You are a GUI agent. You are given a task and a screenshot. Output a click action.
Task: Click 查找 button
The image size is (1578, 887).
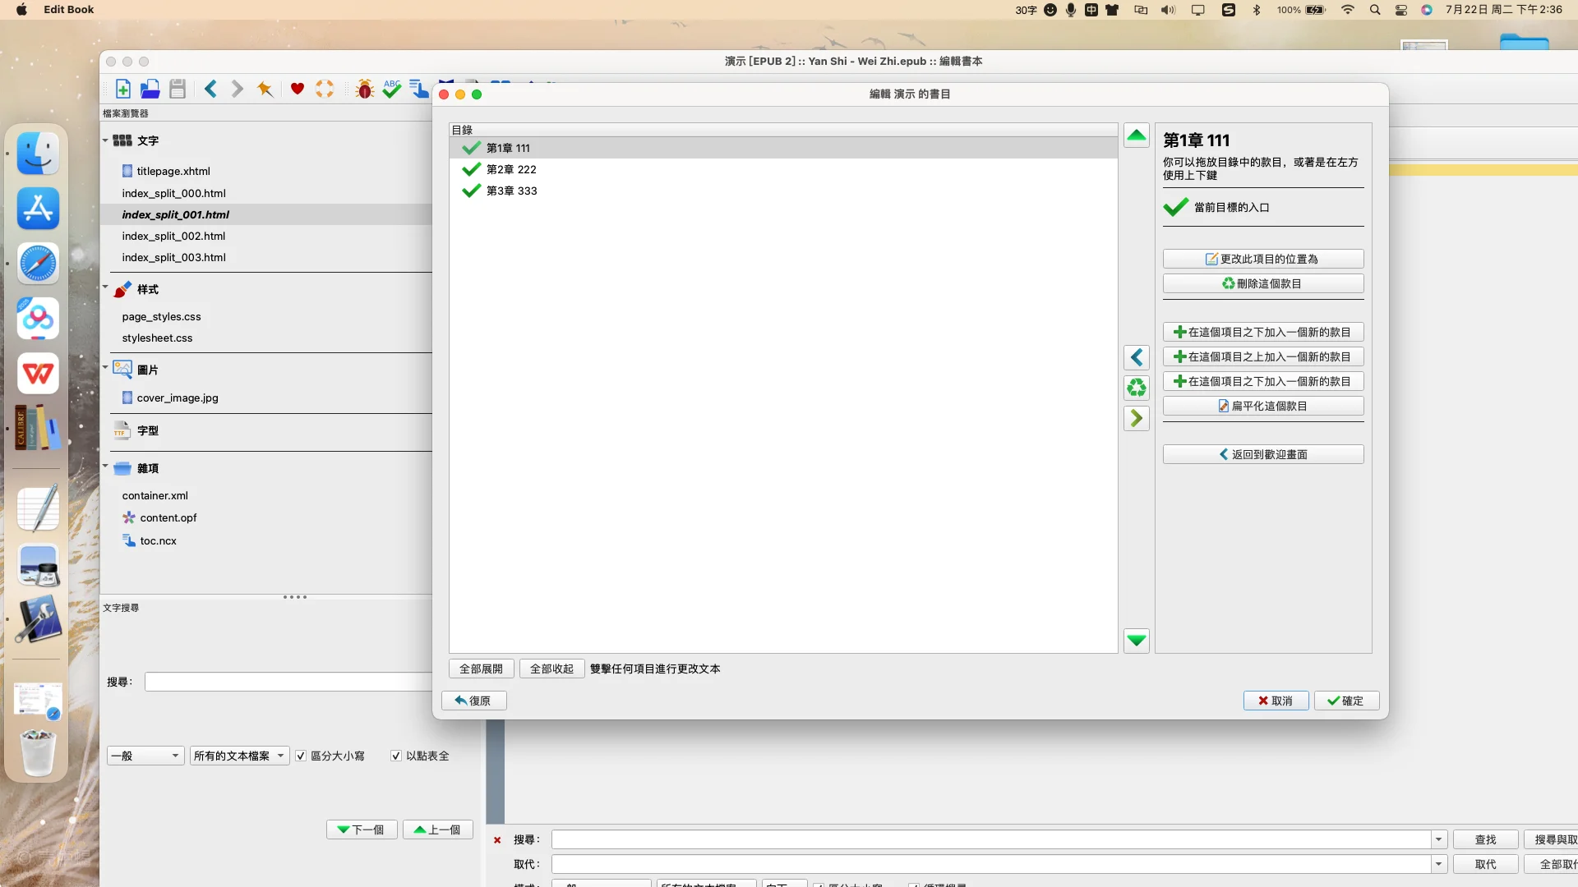click(x=1485, y=839)
